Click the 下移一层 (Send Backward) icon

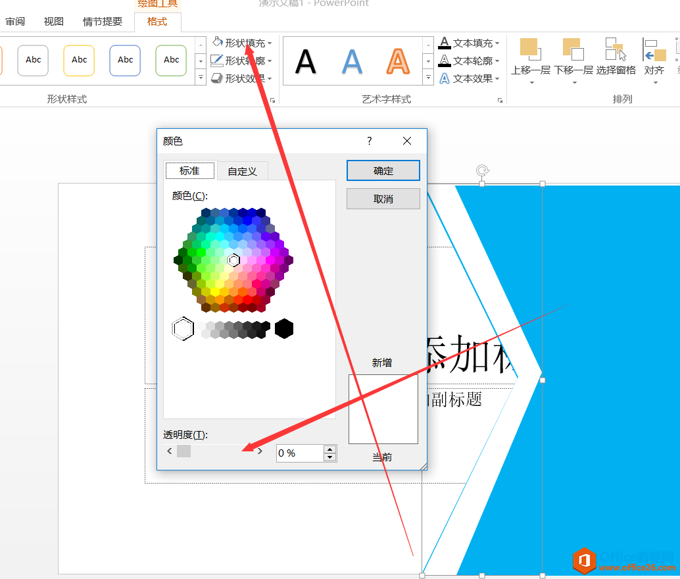point(573,49)
